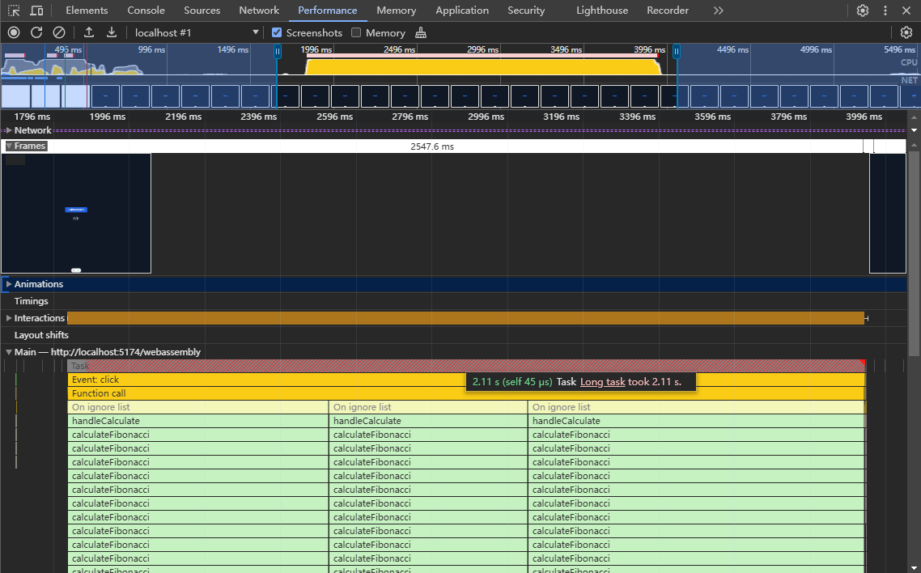Select the rightmost On ignore list entry
The width and height of the screenshot is (921, 573).
pyautogui.click(x=697, y=407)
